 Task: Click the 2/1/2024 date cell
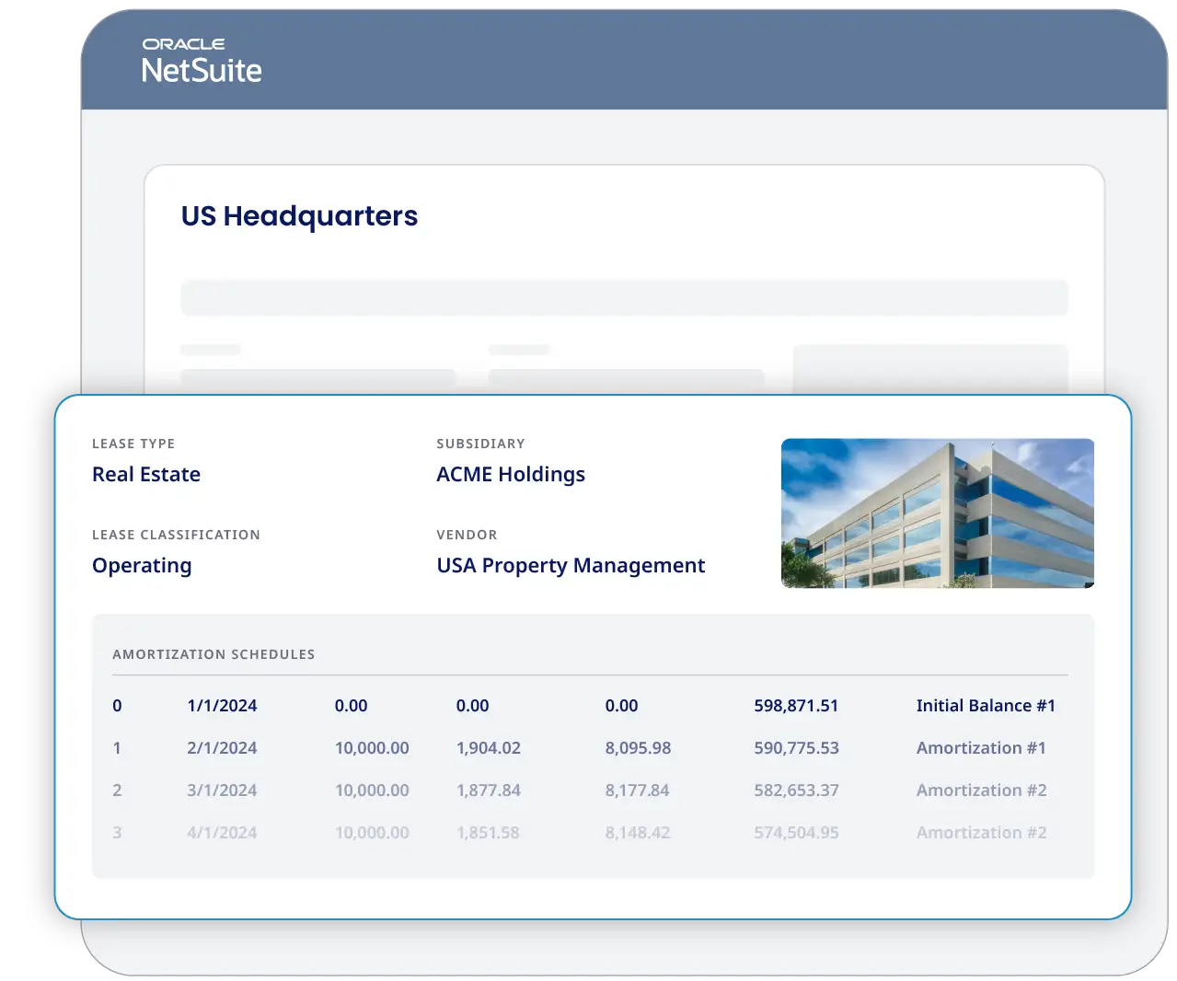[221, 747]
